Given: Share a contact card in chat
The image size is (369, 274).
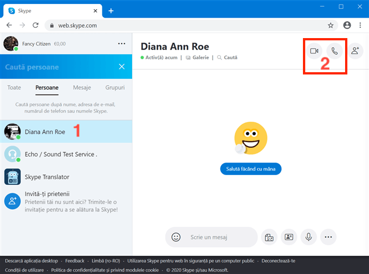Looking at the screenshot, I should [x=289, y=237].
